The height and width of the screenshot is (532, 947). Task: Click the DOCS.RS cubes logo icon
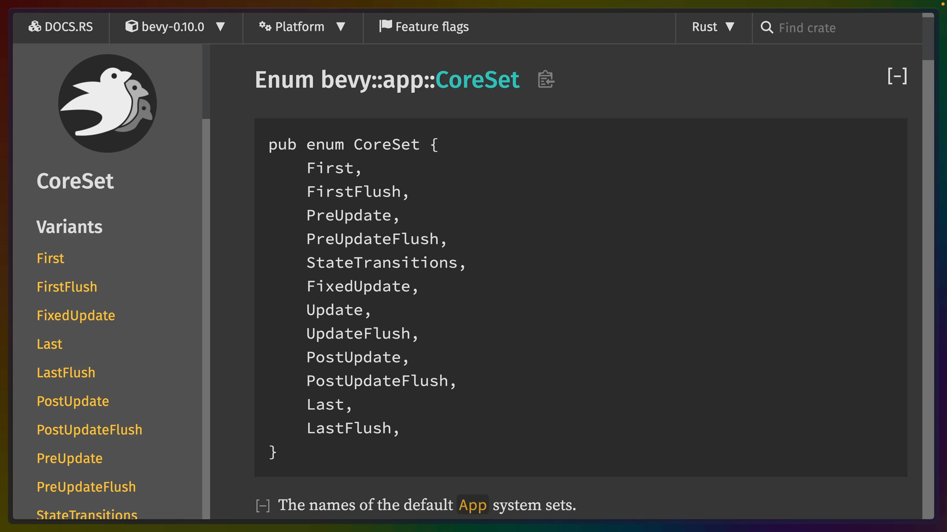35,27
